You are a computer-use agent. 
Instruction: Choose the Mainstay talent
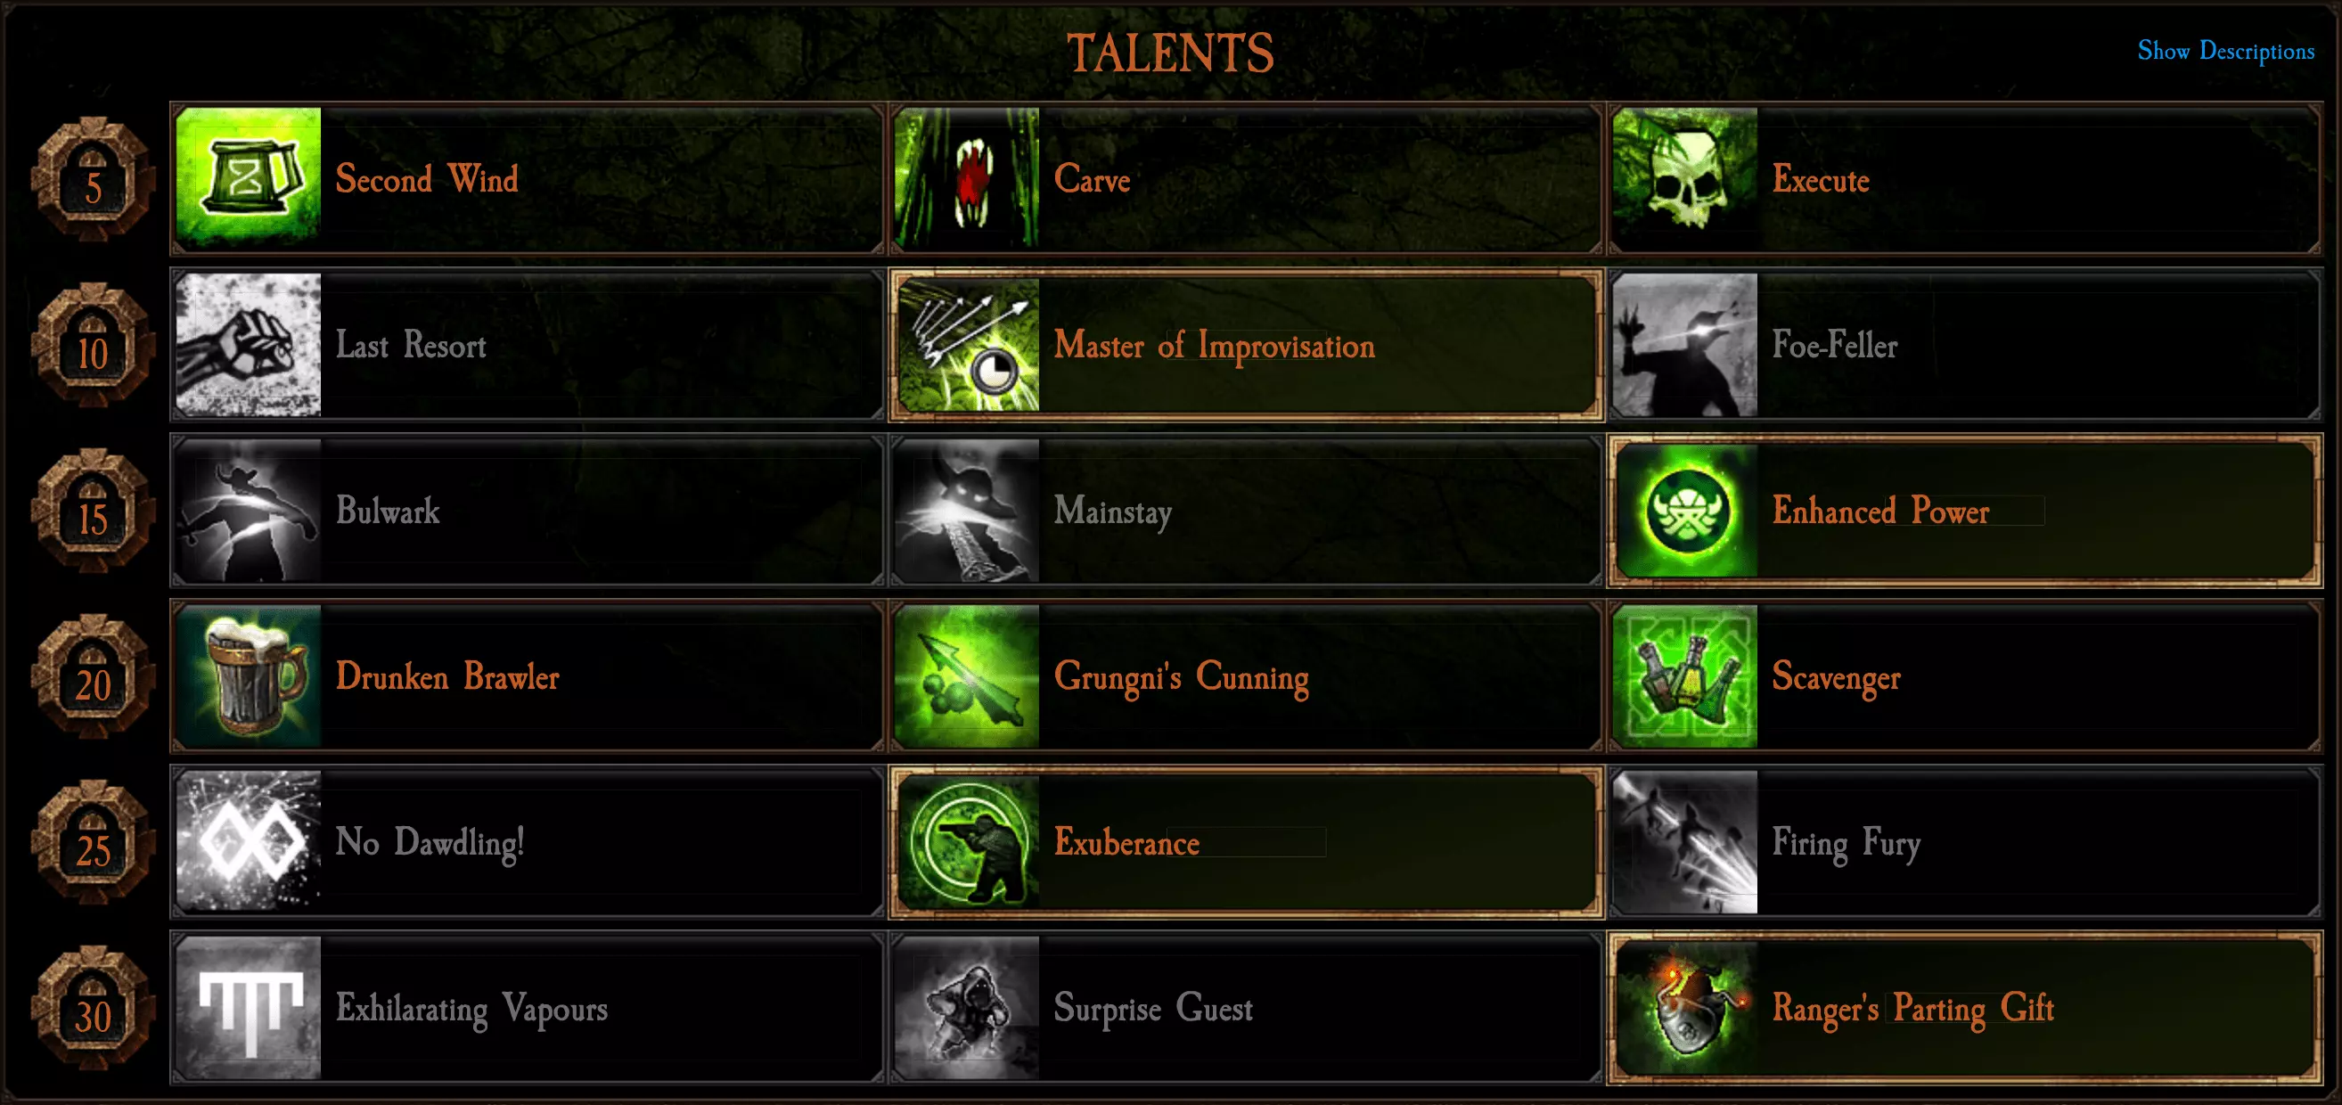pyautogui.click(x=1246, y=511)
